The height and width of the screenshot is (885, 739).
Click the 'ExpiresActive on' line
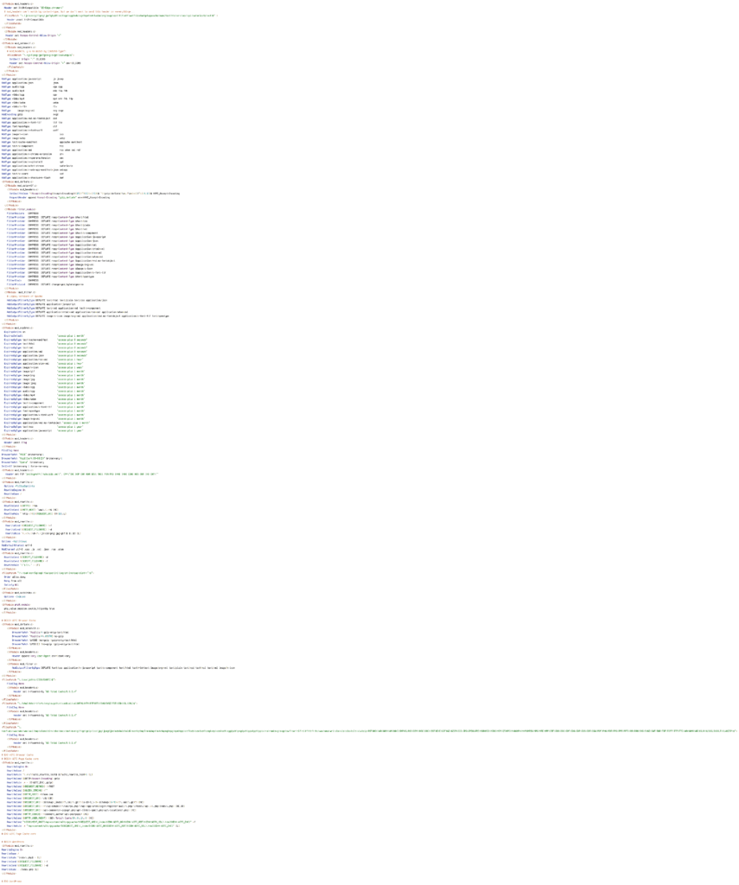click(x=15, y=332)
